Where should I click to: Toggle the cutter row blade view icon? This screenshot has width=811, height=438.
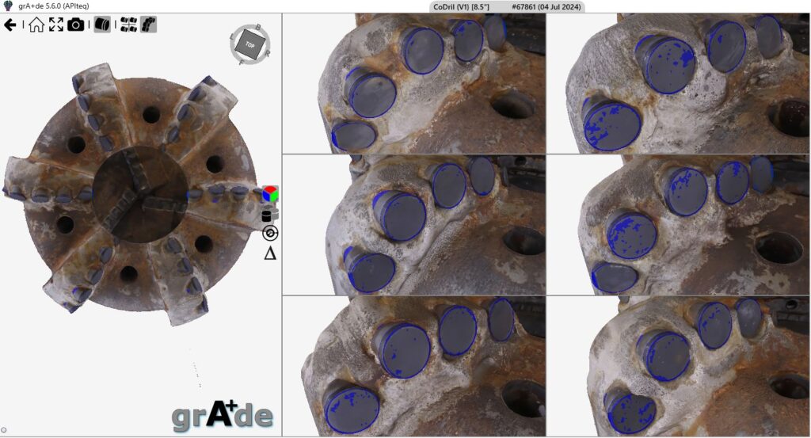pyautogui.click(x=148, y=25)
